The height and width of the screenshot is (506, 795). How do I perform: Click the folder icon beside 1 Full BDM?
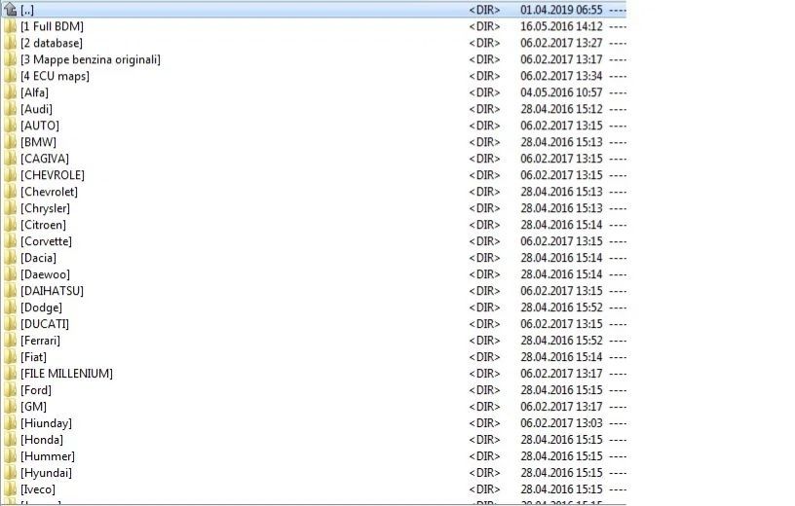(x=10, y=26)
